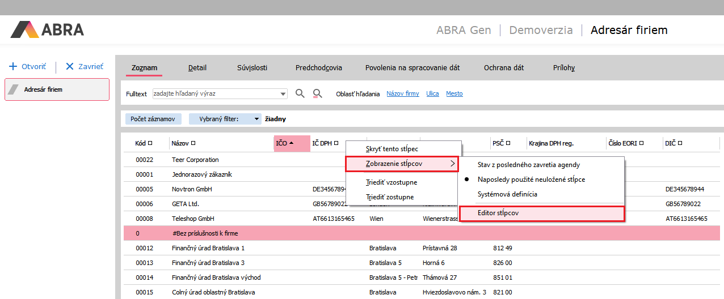Select Stav z posledného zavretia agendy
The image size is (724, 299).
pos(528,165)
